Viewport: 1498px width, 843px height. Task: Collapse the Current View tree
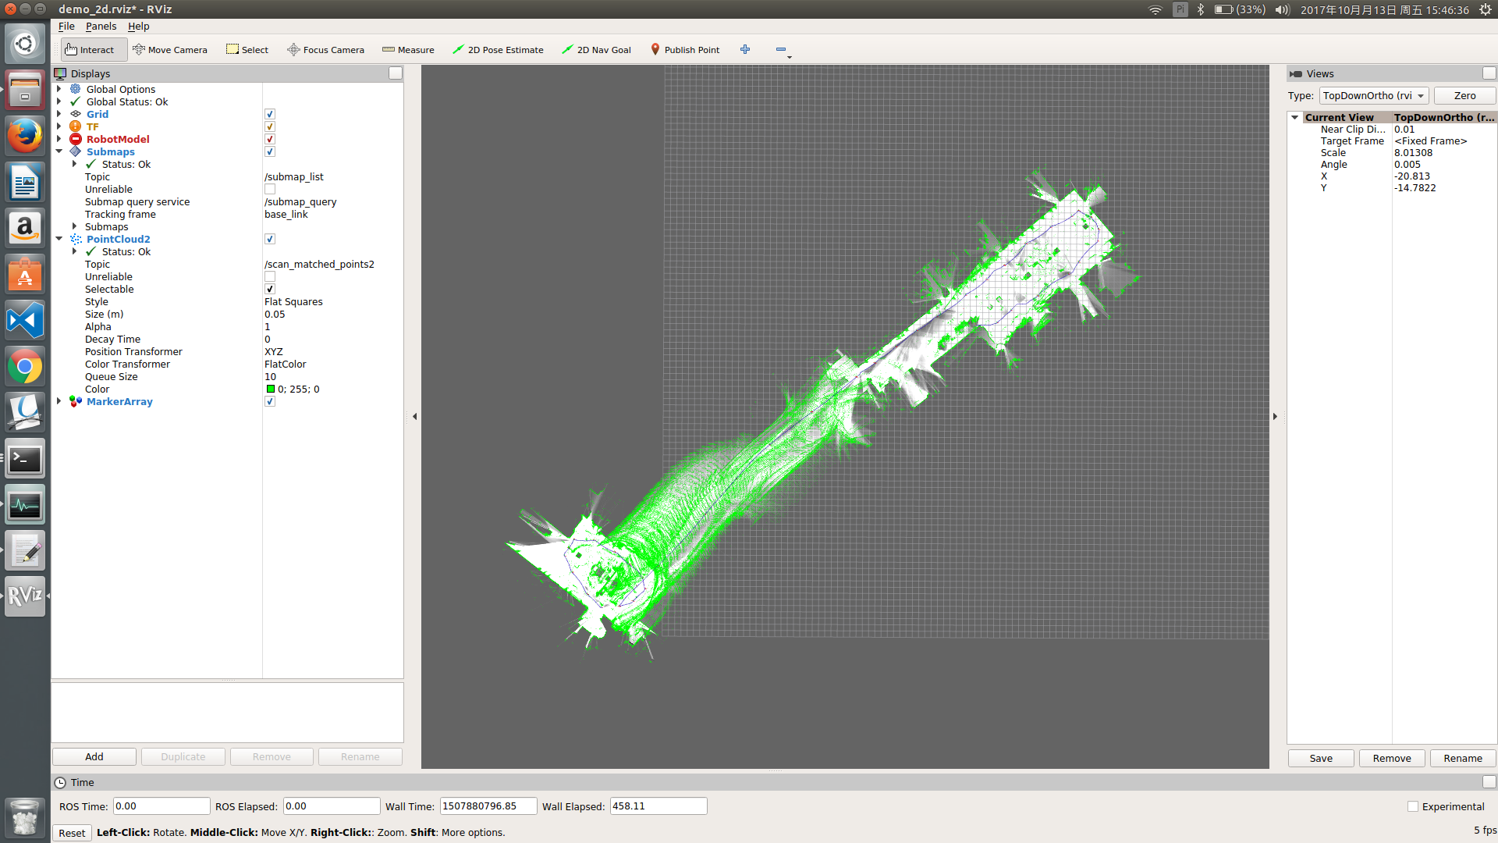(x=1294, y=117)
